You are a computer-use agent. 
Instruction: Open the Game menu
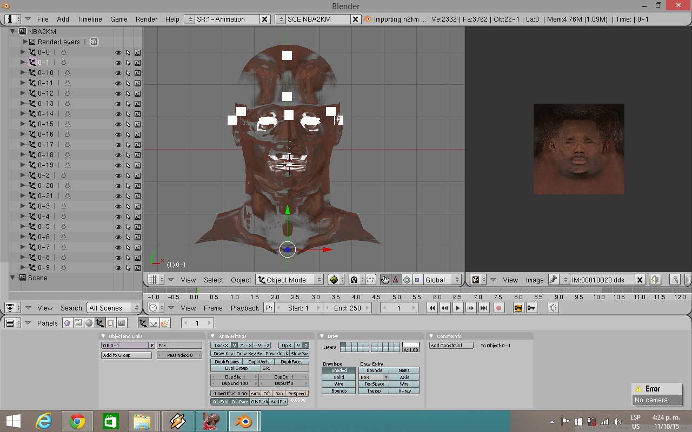pos(119,19)
